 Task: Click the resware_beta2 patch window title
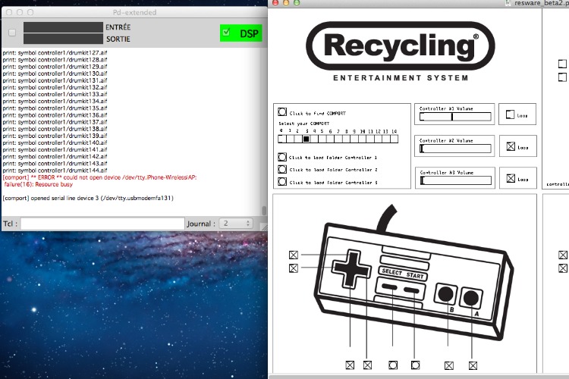[x=540, y=3]
